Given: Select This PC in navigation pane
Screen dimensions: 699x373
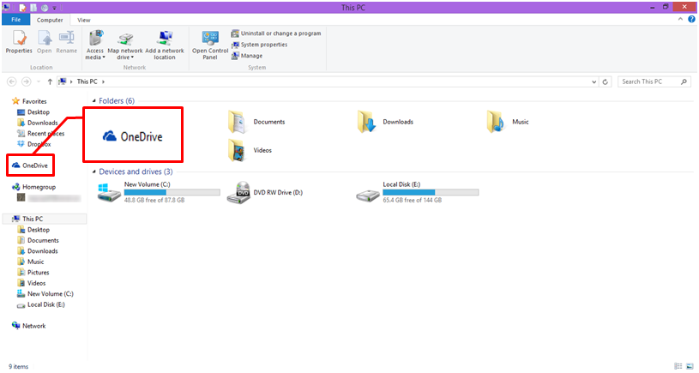Looking at the screenshot, I should 27,219.
